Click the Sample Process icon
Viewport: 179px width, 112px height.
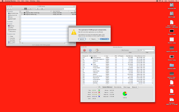point(97,50)
